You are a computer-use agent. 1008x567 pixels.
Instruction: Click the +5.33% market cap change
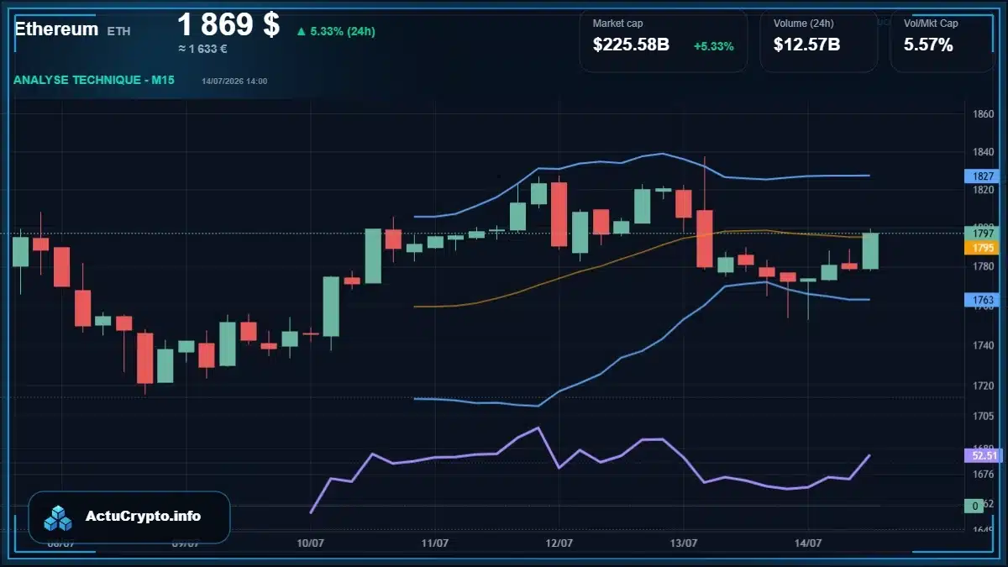click(x=713, y=46)
